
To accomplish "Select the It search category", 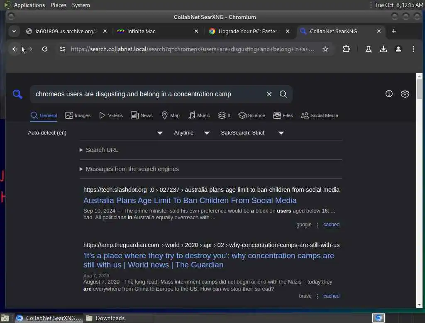I will [224, 115].
